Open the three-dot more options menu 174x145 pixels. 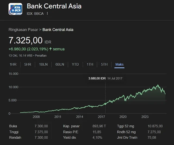pos(47,14)
